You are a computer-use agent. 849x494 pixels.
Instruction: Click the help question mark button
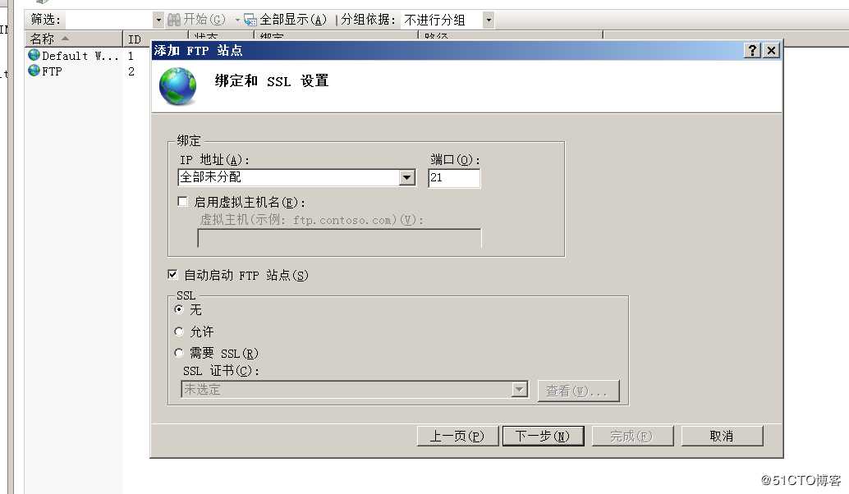[753, 50]
